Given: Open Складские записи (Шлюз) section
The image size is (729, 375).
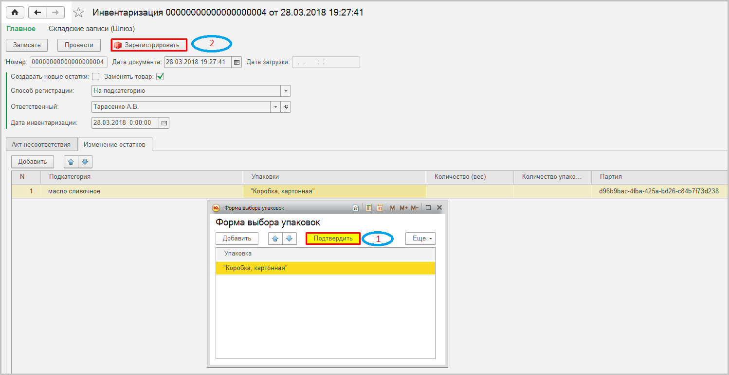Looking at the screenshot, I should tap(91, 29).
